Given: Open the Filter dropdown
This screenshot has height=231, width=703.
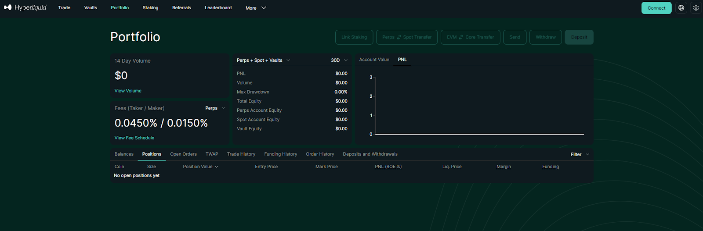Looking at the screenshot, I should [x=580, y=154].
